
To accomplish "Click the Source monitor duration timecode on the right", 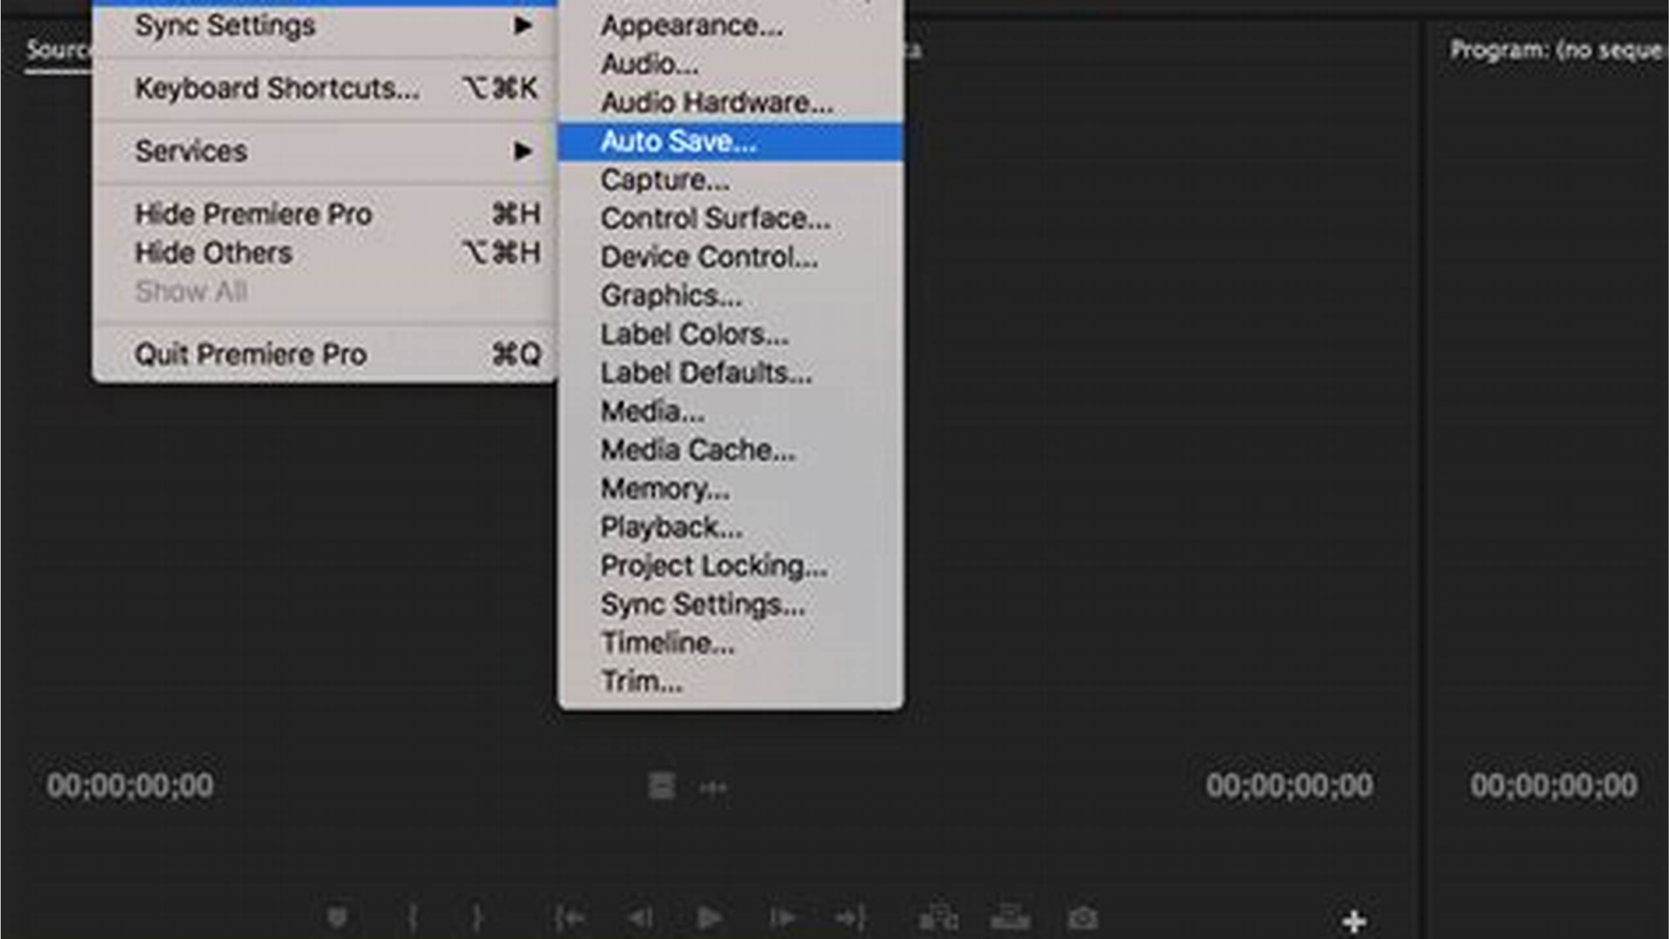I will pyautogui.click(x=1290, y=786).
